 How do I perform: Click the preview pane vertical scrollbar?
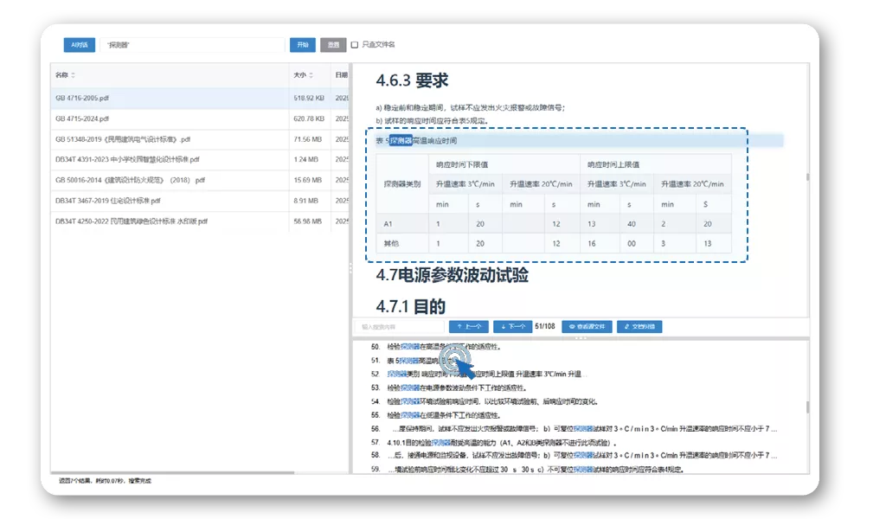pos(807,177)
